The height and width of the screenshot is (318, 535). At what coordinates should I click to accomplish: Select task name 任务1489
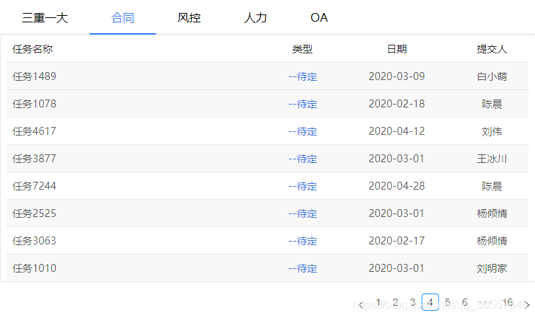coord(34,76)
